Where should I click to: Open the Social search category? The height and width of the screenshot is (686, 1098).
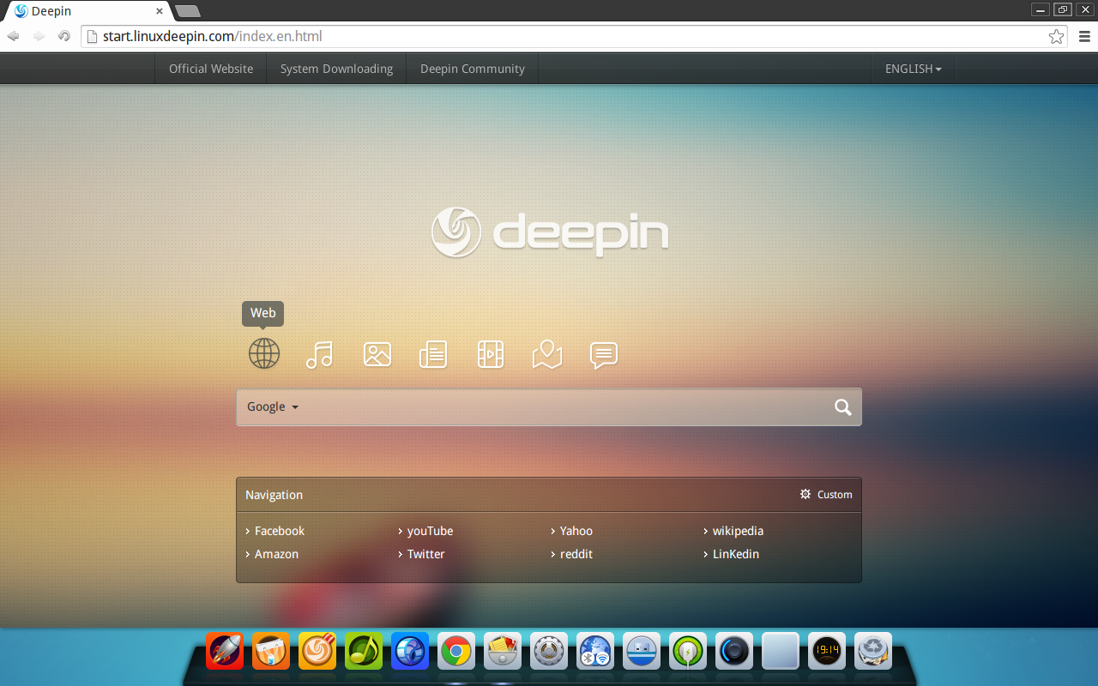[x=603, y=354]
